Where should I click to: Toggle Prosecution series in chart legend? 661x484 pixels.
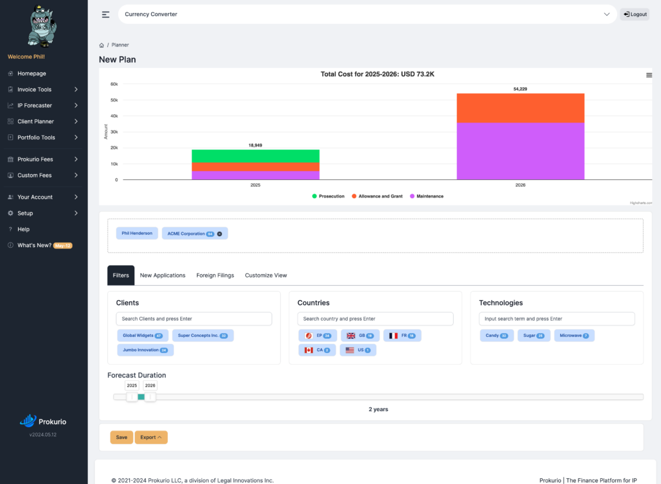[328, 196]
